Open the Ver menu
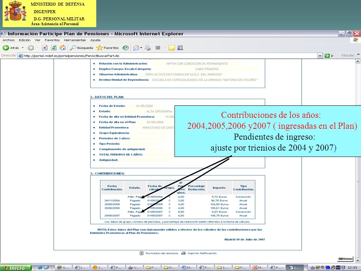The height and width of the screenshot is (271, 361). point(38,40)
